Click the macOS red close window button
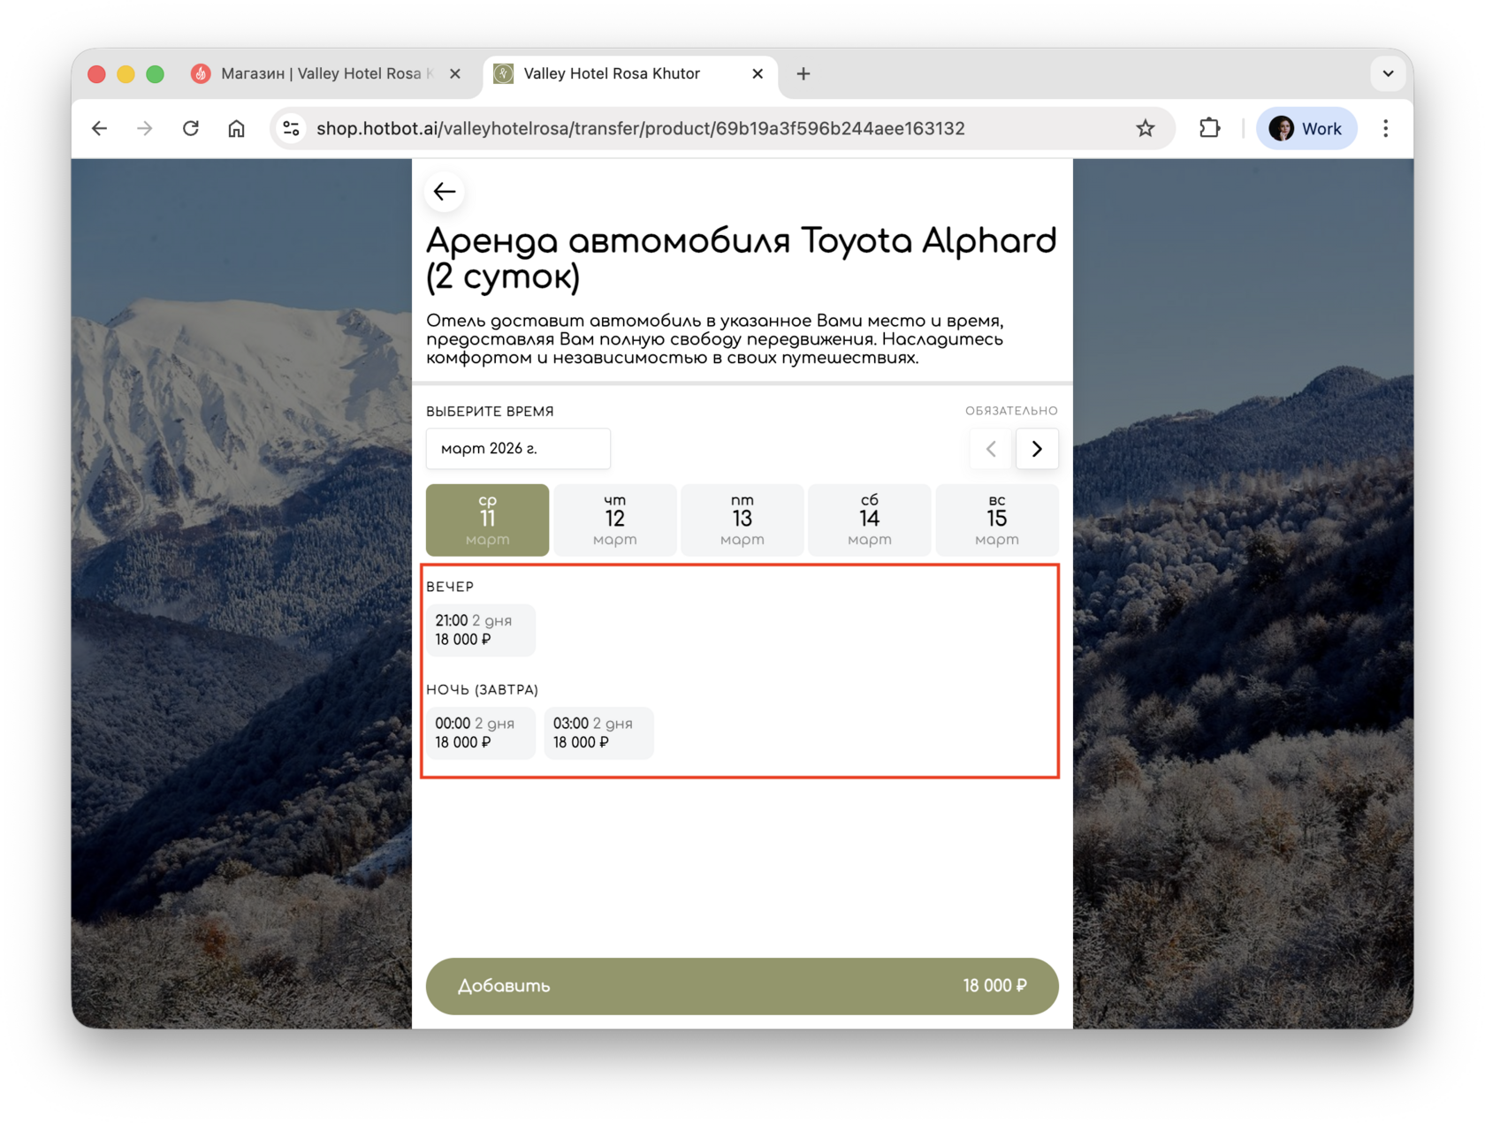1485x1123 pixels. (97, 74)
